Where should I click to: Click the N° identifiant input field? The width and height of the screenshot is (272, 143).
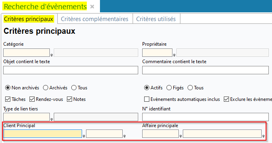coord(205,117)
